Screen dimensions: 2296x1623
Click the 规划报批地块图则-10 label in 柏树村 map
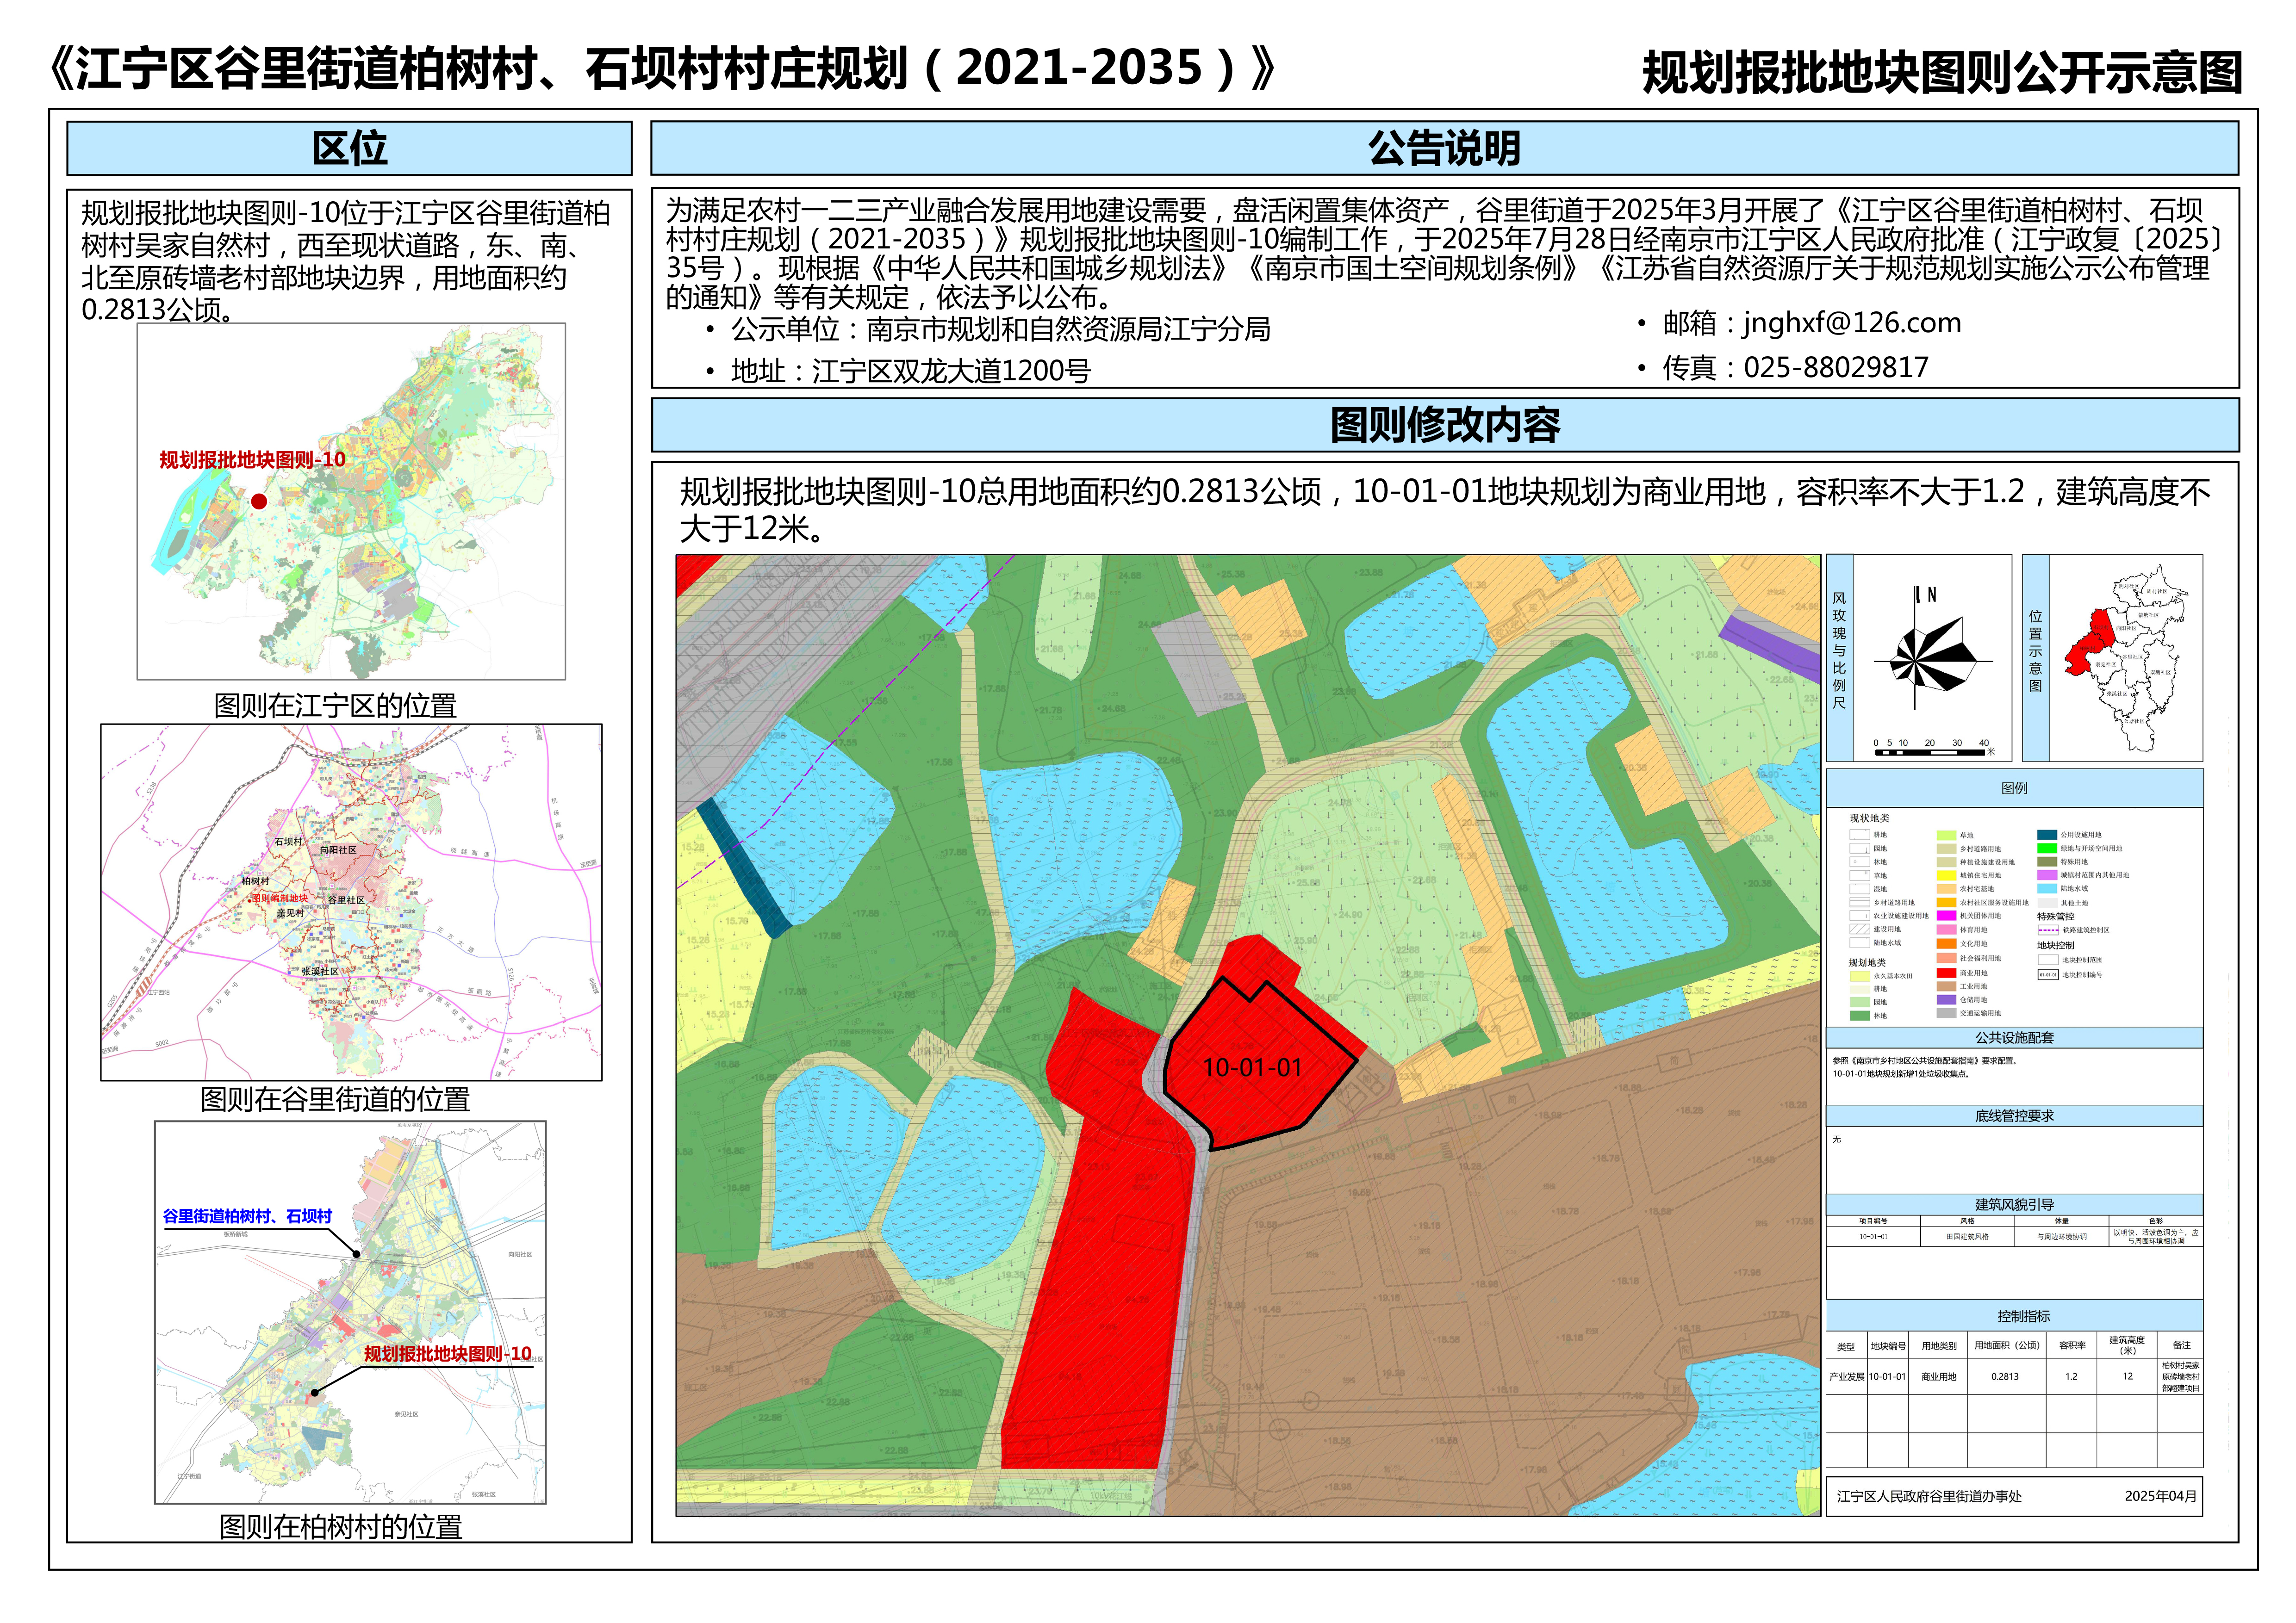(x=447, y=1353)
